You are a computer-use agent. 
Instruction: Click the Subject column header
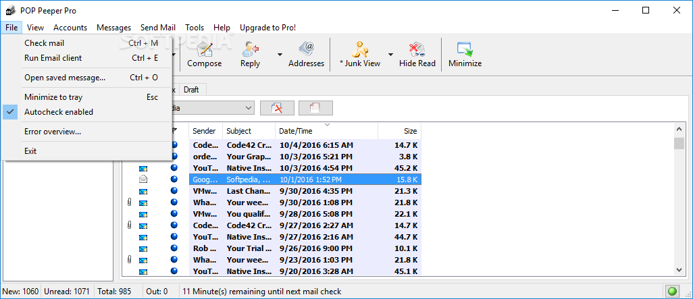tap(249, 131)
